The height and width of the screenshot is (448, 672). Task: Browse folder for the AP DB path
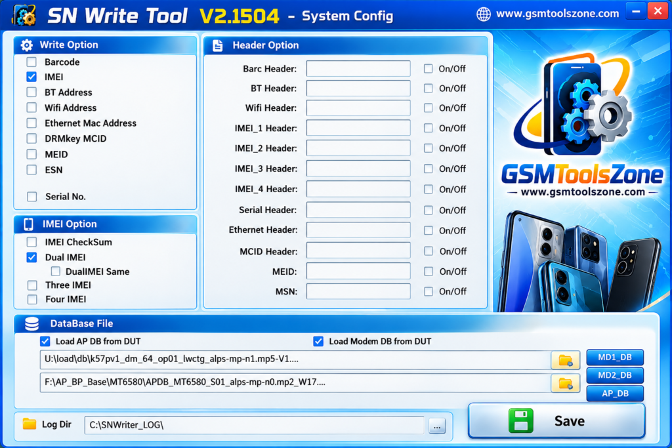565,383
